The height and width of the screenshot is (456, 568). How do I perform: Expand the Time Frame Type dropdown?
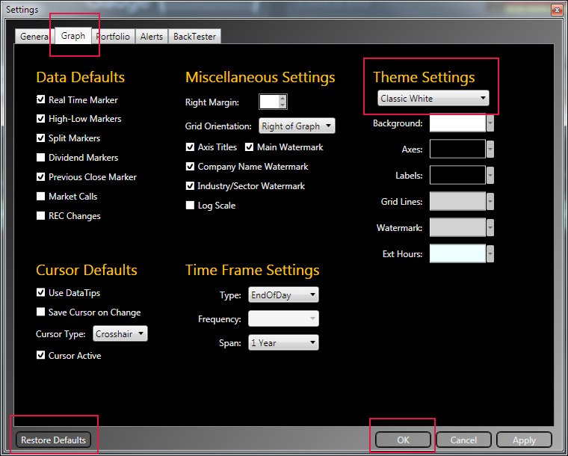tap(283, 295)
